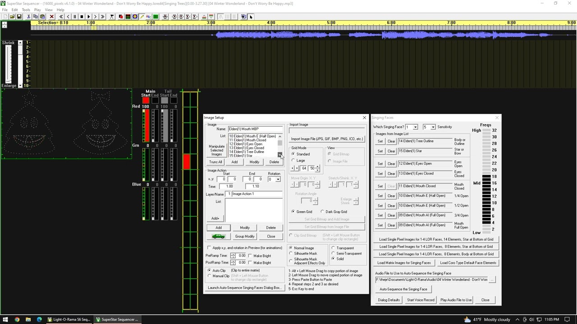Click the Copy toolbar icon

point(36,17)
